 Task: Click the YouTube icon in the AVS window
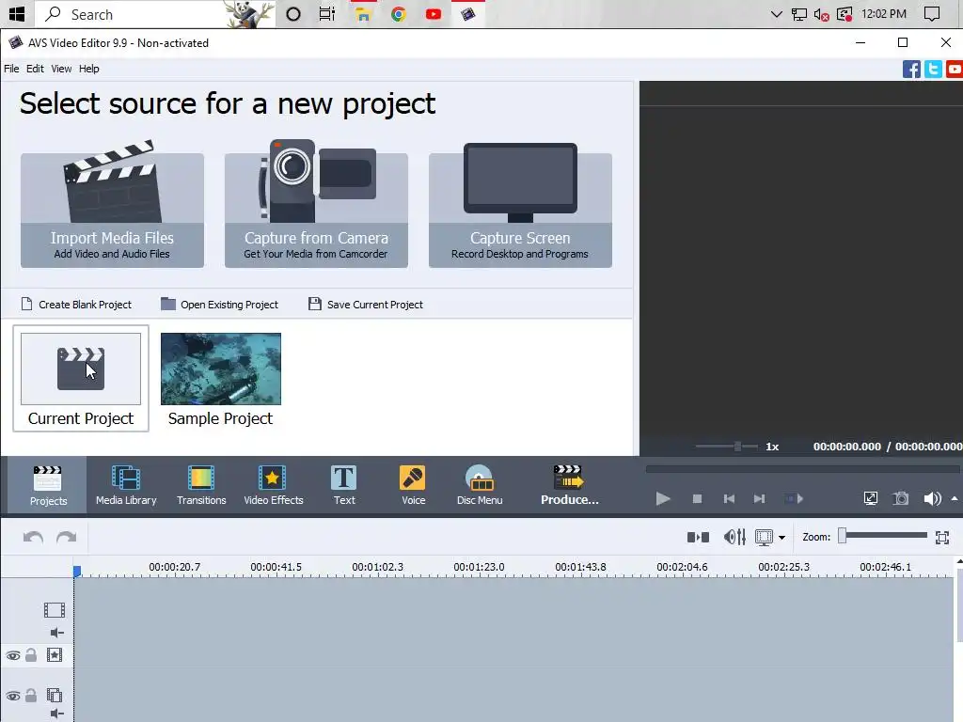pos(955,69)
